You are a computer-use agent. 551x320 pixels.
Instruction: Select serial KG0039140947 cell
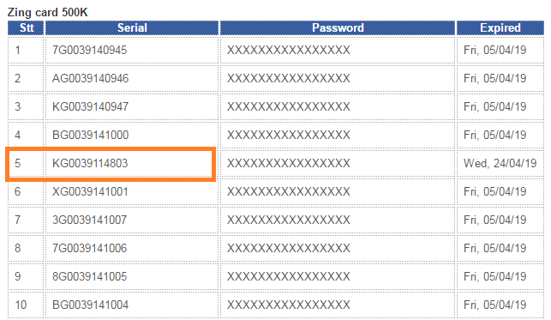point(132,106)
